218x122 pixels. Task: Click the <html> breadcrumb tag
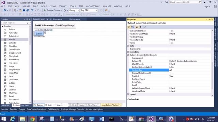(x=74, y=105)
